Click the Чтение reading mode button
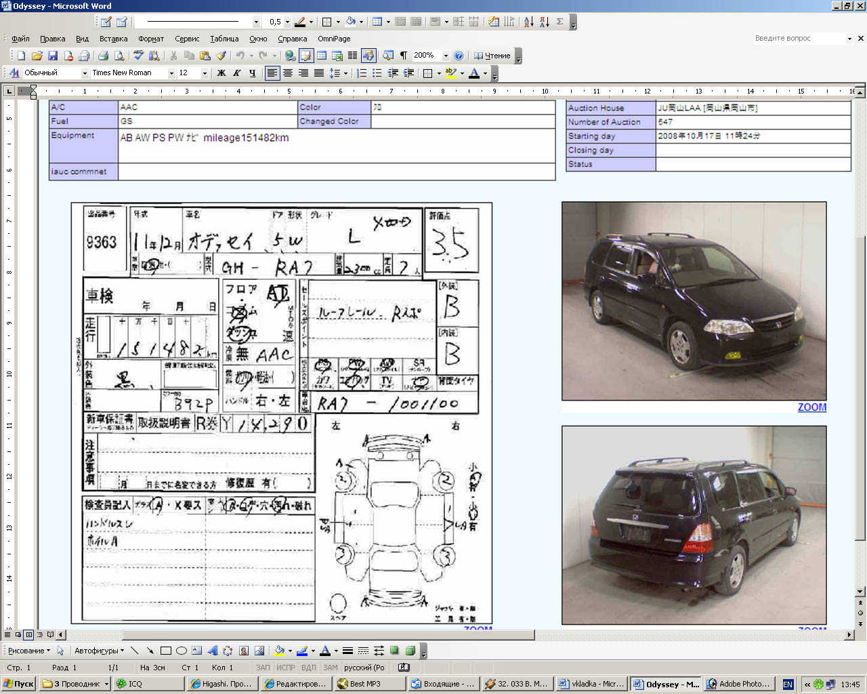 [492, 56]
